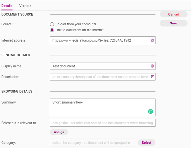
Task: Click the Roles this is relevant to field
Action: coord(102,123)
